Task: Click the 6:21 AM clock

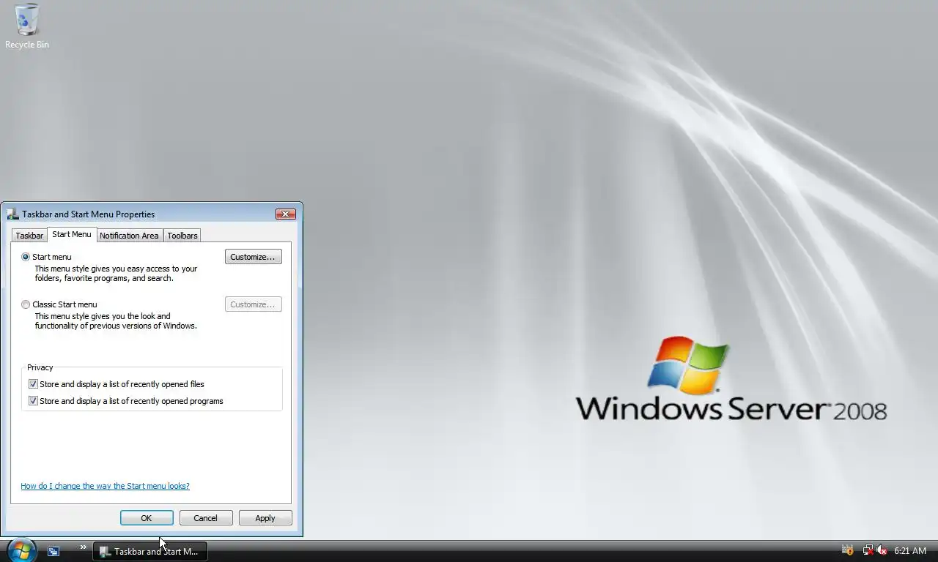Action: 910,551
